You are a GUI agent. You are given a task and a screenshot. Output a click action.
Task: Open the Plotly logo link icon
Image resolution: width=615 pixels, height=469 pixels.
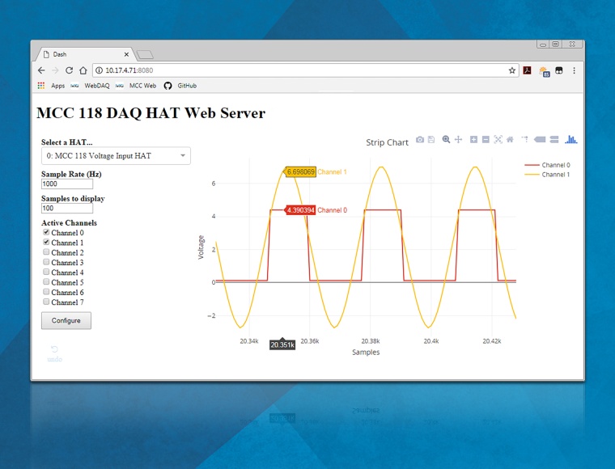[571, 139]
